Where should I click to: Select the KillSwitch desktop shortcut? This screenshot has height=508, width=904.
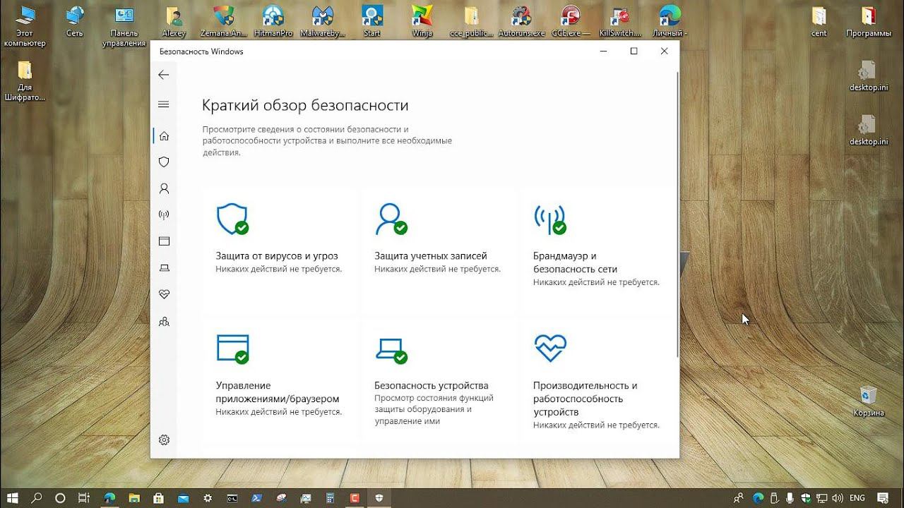tap(620, 22)
